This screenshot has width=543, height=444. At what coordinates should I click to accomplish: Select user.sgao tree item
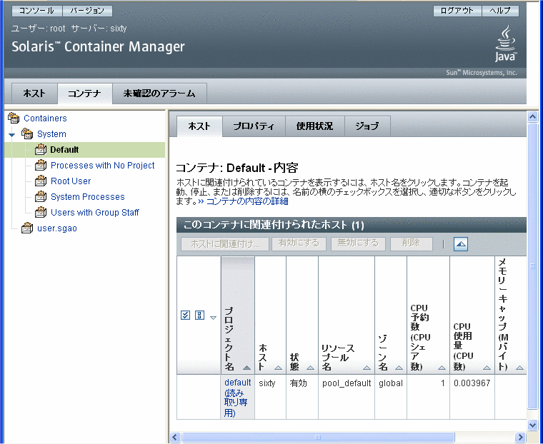tap(56, 228)
